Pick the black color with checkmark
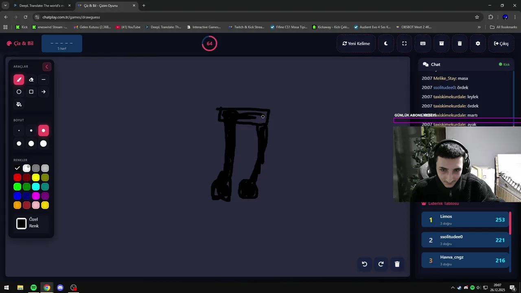Image resolution: width=521 pixels, height=293 pixels. (17, 168)
